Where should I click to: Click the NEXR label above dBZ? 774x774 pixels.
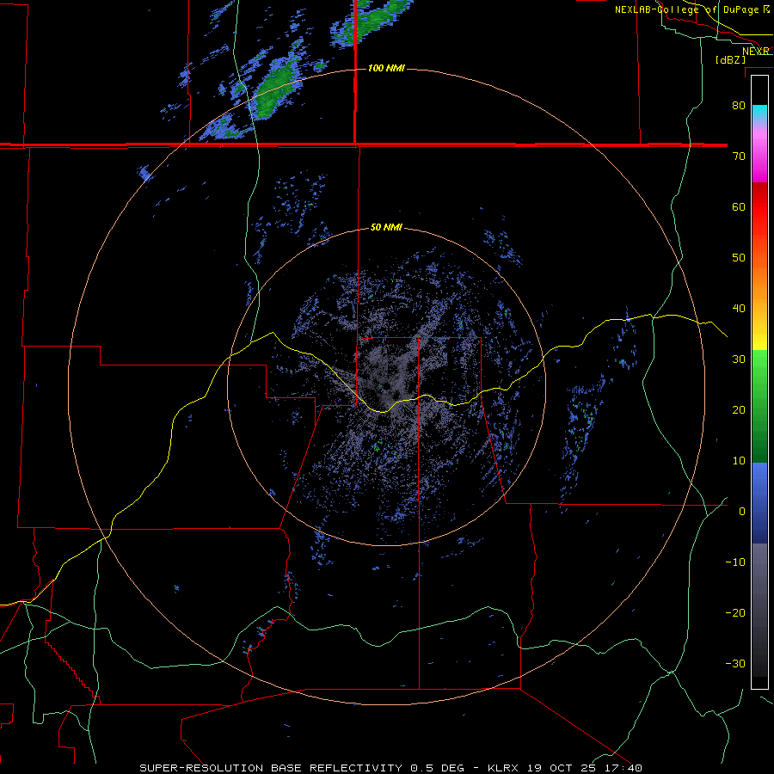point(756,51)
